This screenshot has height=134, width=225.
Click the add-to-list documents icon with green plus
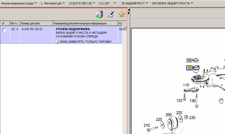pyautogui.click(x=99, y=14)
